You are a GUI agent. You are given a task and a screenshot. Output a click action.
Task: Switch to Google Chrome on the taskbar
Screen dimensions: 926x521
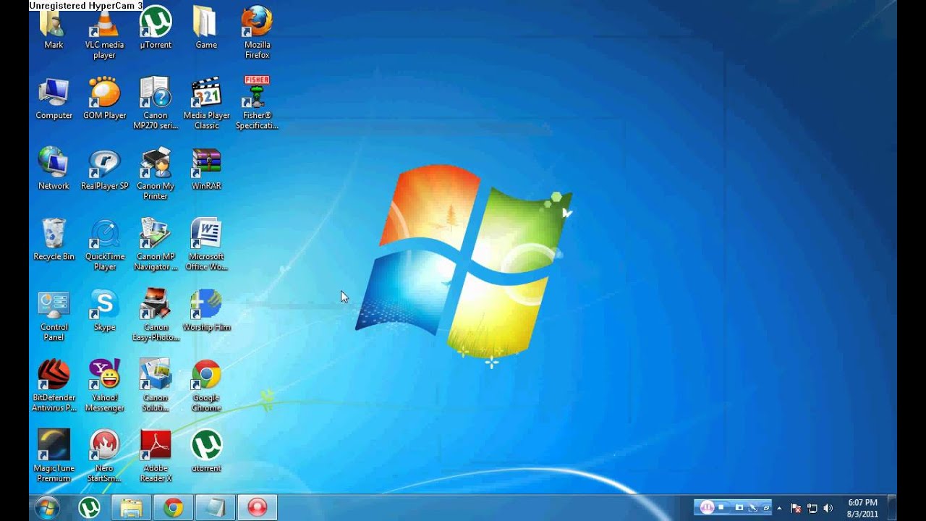(173, 508)
